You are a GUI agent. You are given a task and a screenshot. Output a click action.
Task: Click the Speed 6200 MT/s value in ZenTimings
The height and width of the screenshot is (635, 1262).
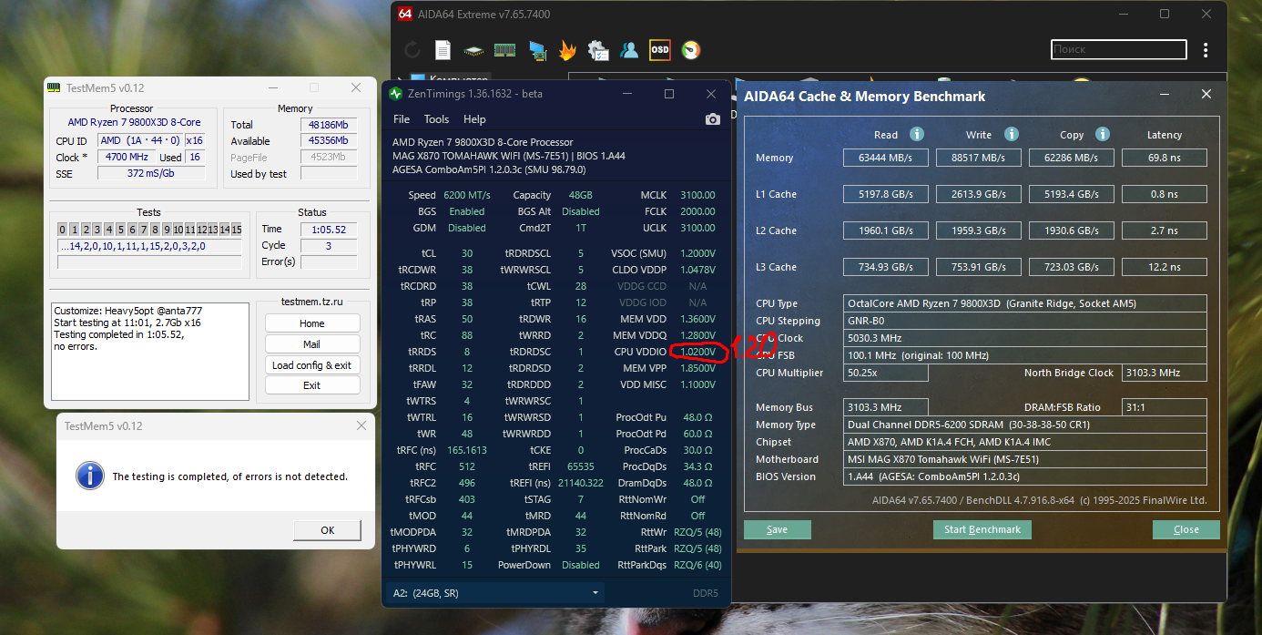tap(467, 195)
